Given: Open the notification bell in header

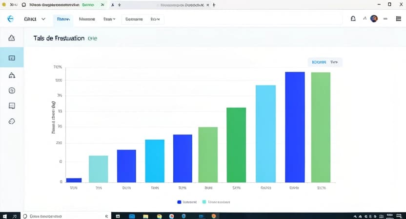Looking at the screenshot, I should [353, 19].
